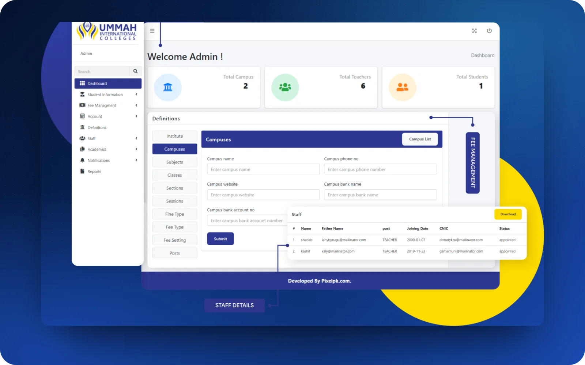Click the Dashboard breadcrumb link

click(x=483, y=55)
